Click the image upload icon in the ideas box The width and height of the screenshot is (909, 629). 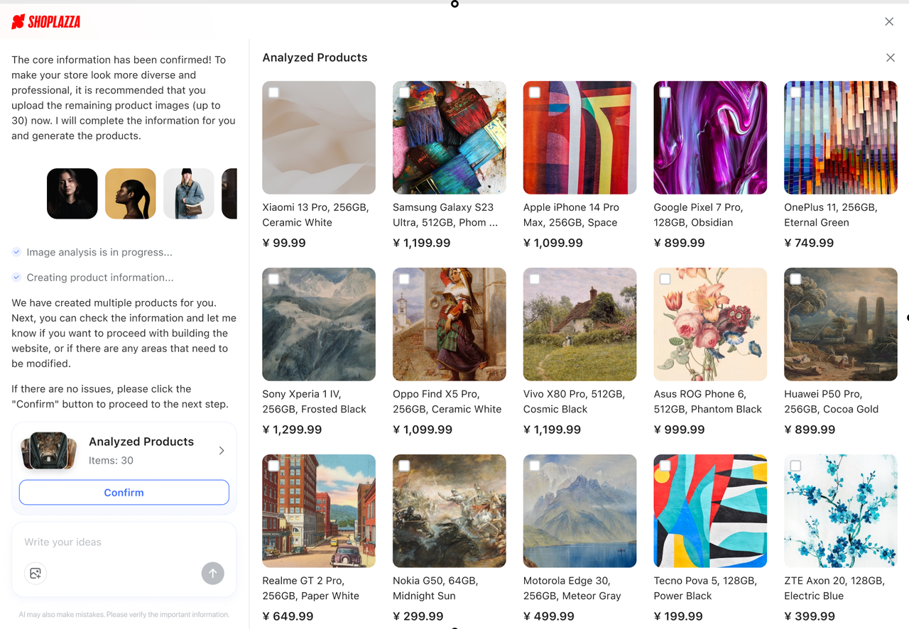click(36, 573)
